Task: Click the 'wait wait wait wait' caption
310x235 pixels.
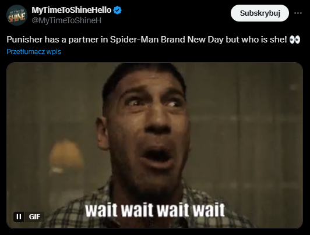Action: tap(155, 211)
